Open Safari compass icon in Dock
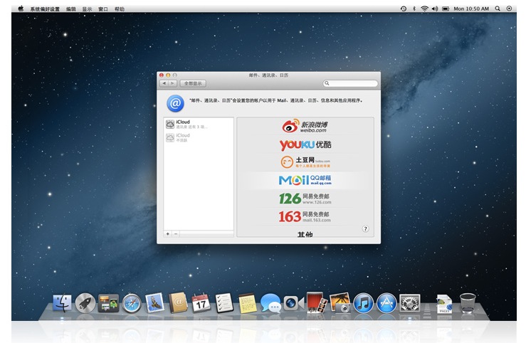The width and height of the screenshot is (526, 343). [x=132, y=303]
